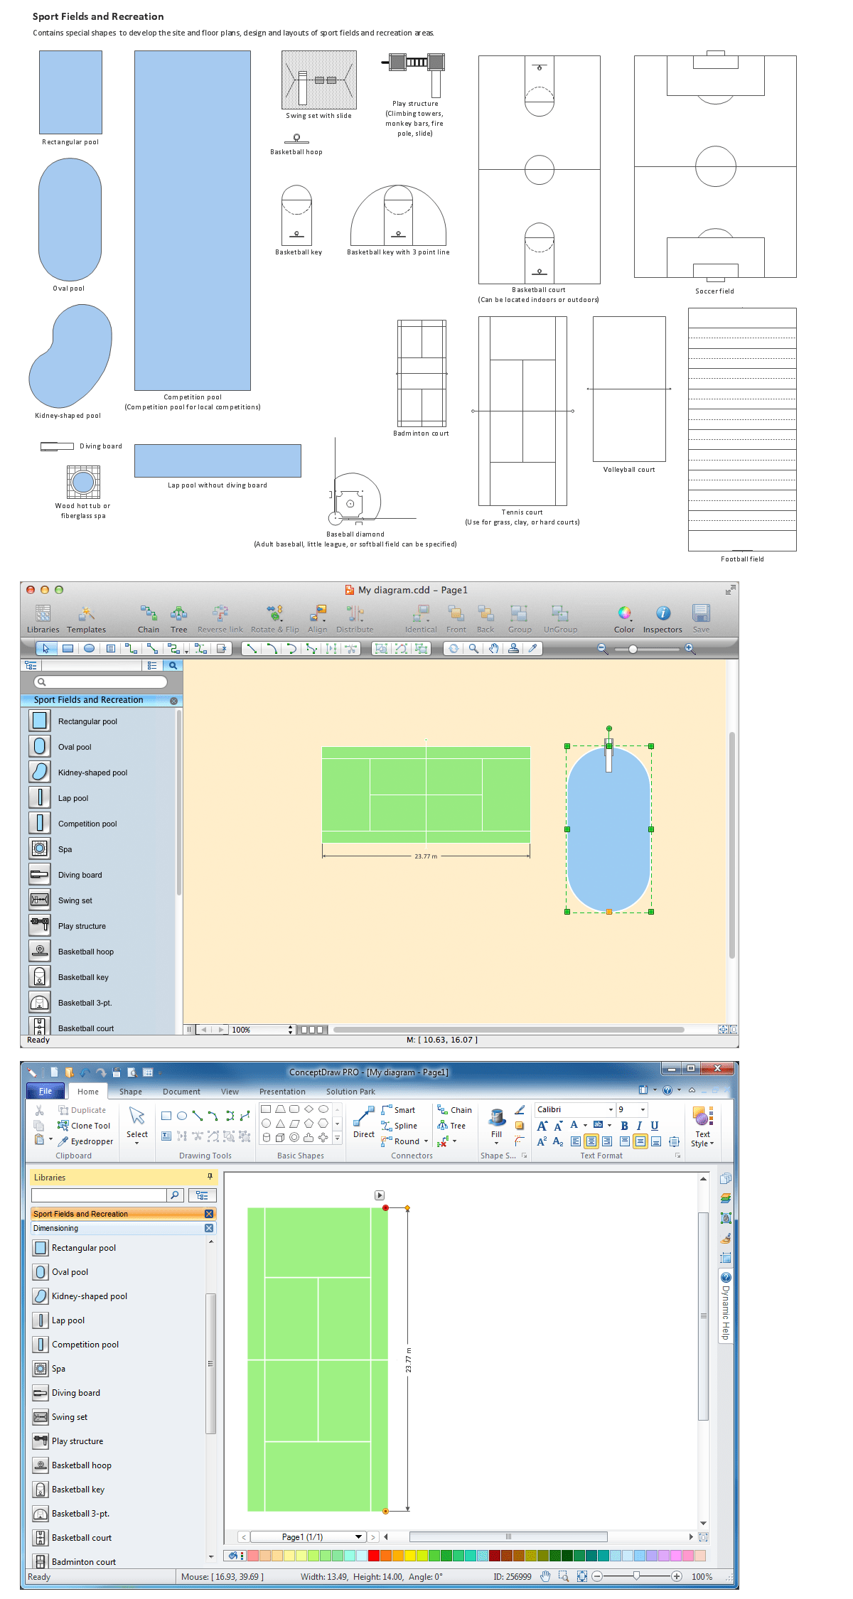Click the zoom-out magnifier in Mac toolbar

point(602,648)
